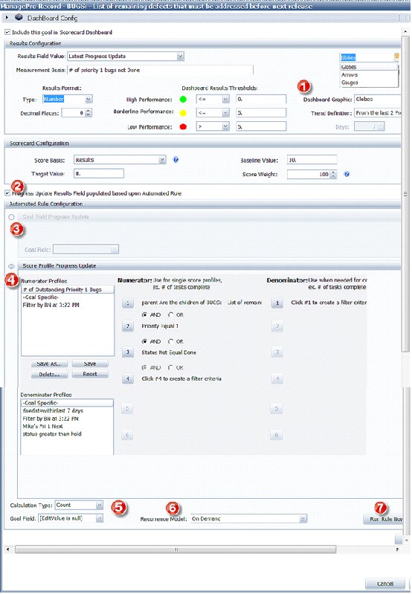The image size is (412, 594).
Task: Click denominator filter criteria button 1
Action: click(x=277, y=303)
